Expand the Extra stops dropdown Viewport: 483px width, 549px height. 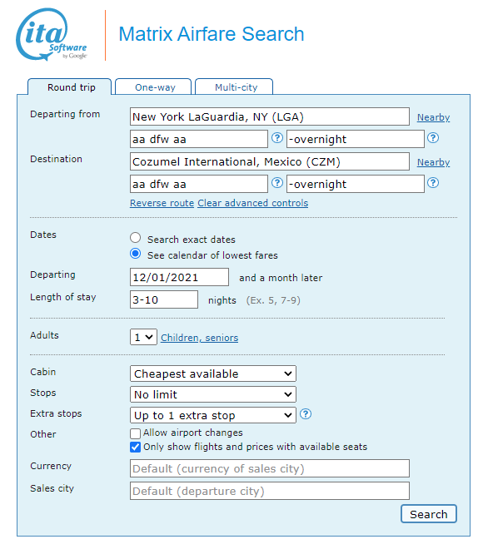(x=213, y=415)
